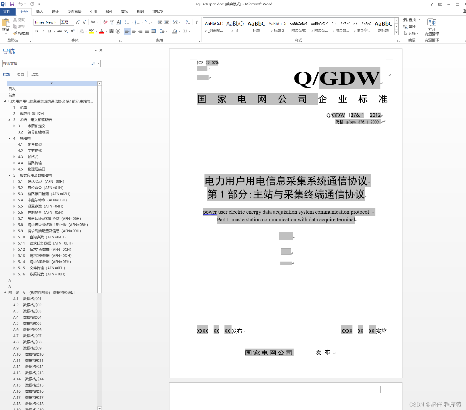
Task: Switch navigation pane to 页面 tab
Action: (x=21, y=75)
